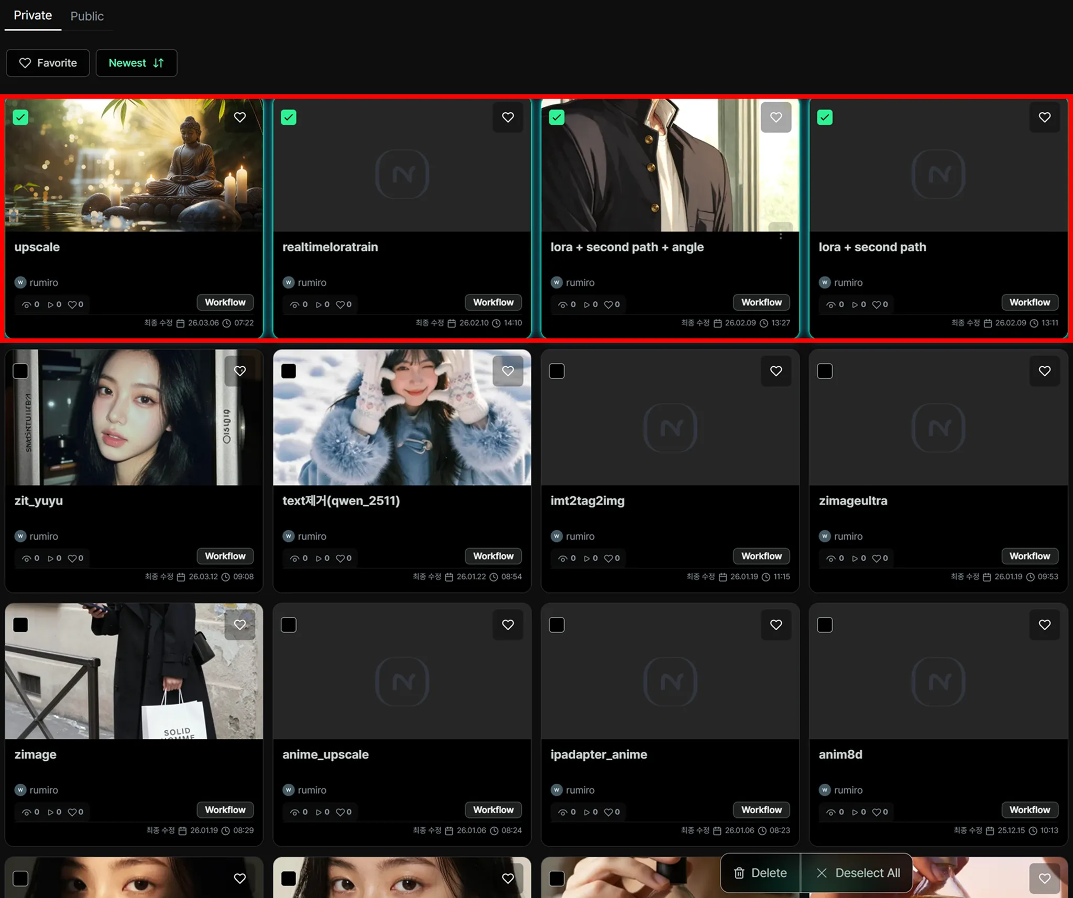Select the zit_yuyu workflow checkbox
Image resolution: width=1073 pixels, height=898 pixels.
point(20,371)
